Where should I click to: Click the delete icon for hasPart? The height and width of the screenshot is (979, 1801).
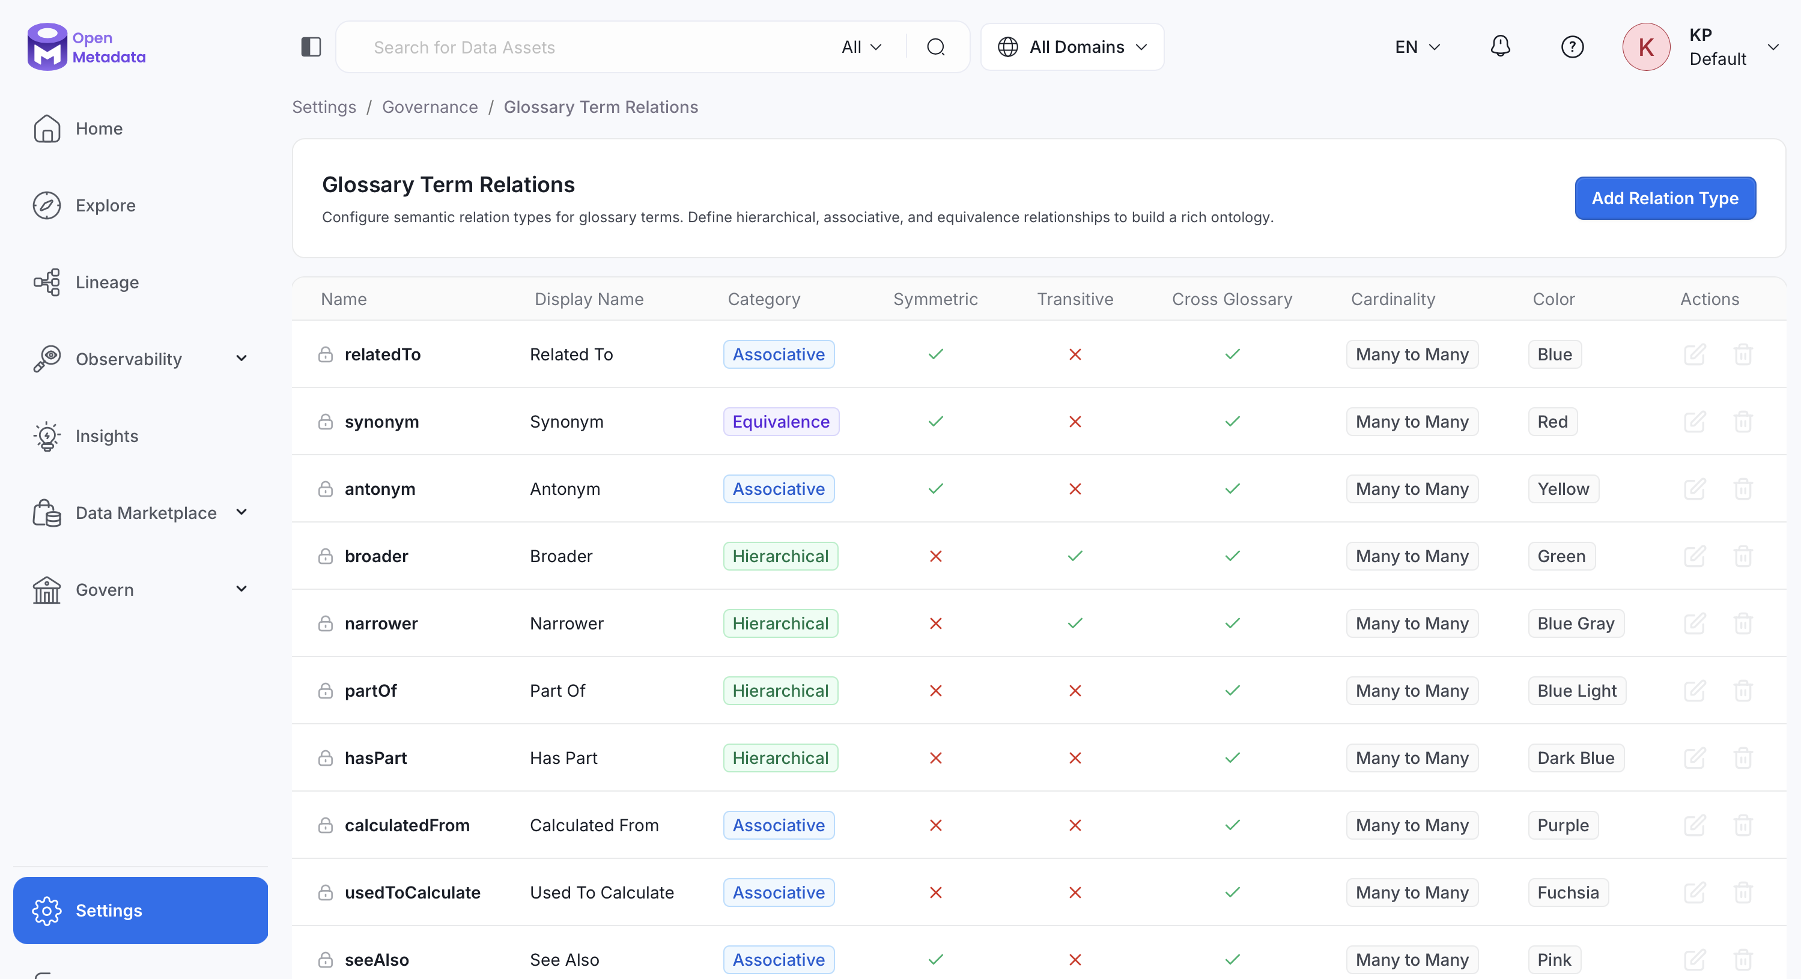click(1743, 757)
